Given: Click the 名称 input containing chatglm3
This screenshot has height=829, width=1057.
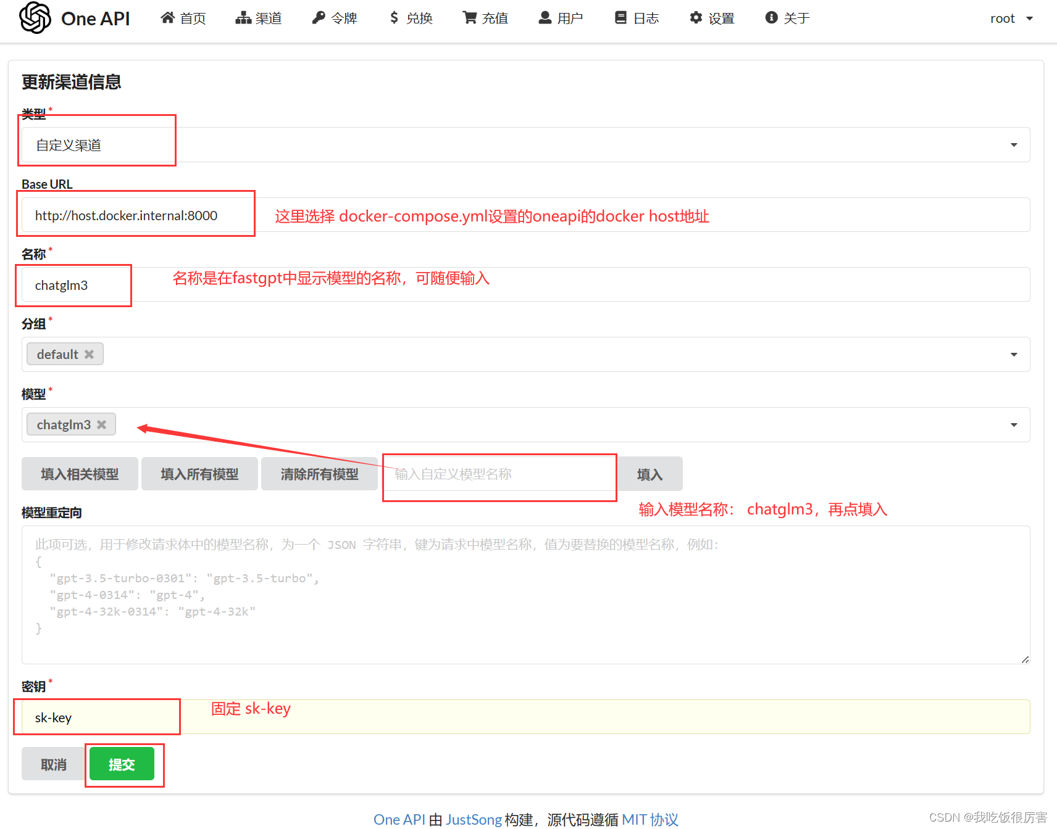Looking at the screenshot, I should (526, 285).
